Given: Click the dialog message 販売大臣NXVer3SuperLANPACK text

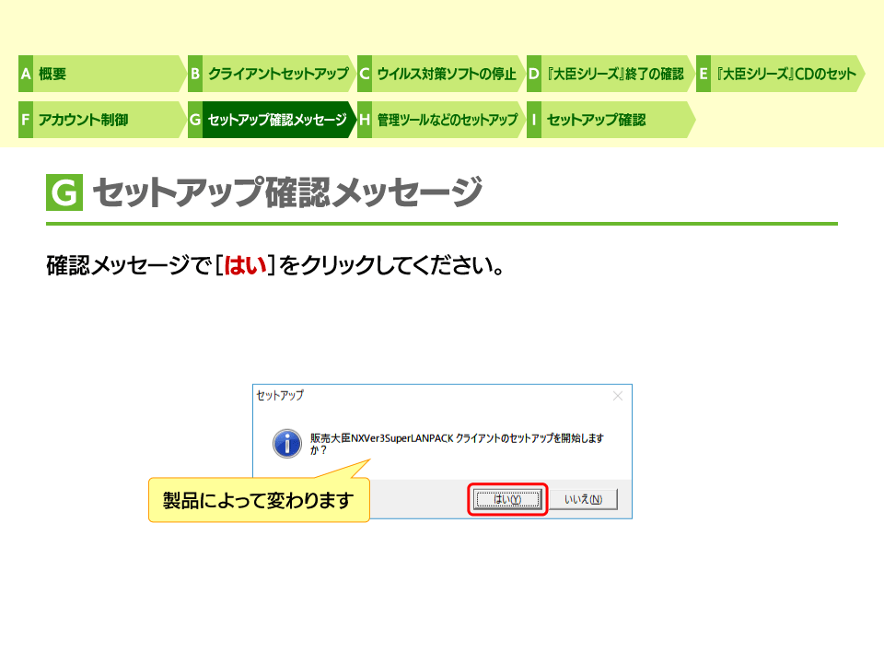Looking at the screenshot, I should tap(457, 444).
